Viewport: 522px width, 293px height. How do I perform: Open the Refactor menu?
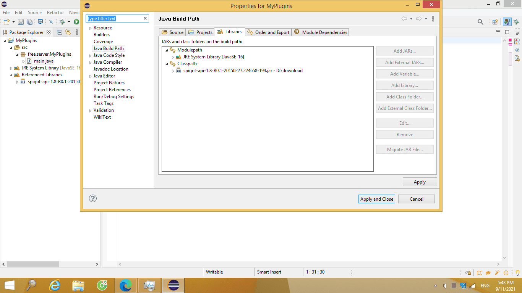coord(55,12)
